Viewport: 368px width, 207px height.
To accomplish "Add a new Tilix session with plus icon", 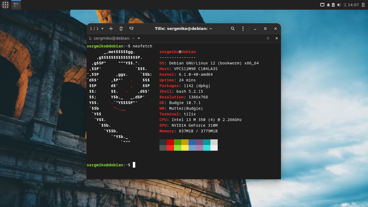I will pos(111,29).
